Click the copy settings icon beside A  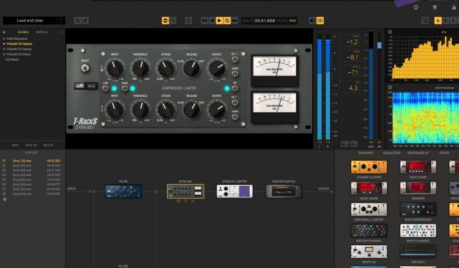point(425,20)
